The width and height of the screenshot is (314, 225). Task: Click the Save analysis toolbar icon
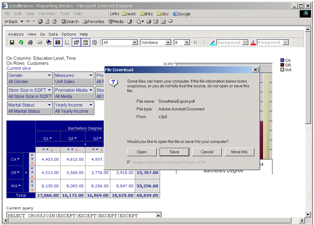[x=12, y=42]
